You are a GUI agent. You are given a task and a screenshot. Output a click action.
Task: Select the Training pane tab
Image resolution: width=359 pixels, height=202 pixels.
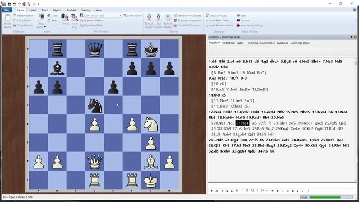pos(253,43)
